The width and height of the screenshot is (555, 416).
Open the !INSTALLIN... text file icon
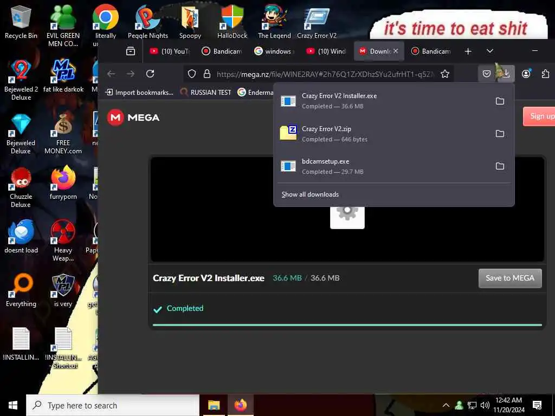coord(21,344)
